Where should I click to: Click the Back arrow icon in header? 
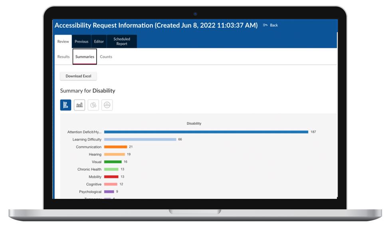click(x=265, y=25)
